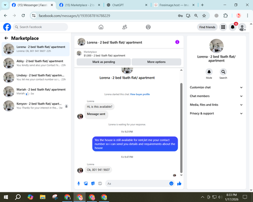Open Lindsey conversation in the list
This screenshot has height=202, width=253.
tap(35, 77)
